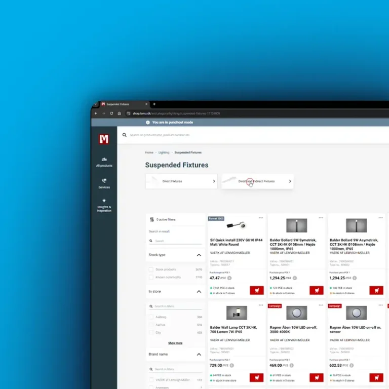The width and height of the screenshot is (389, 389).
Task: Open more options on Balder Wall Lamp card
Action: 261,305
